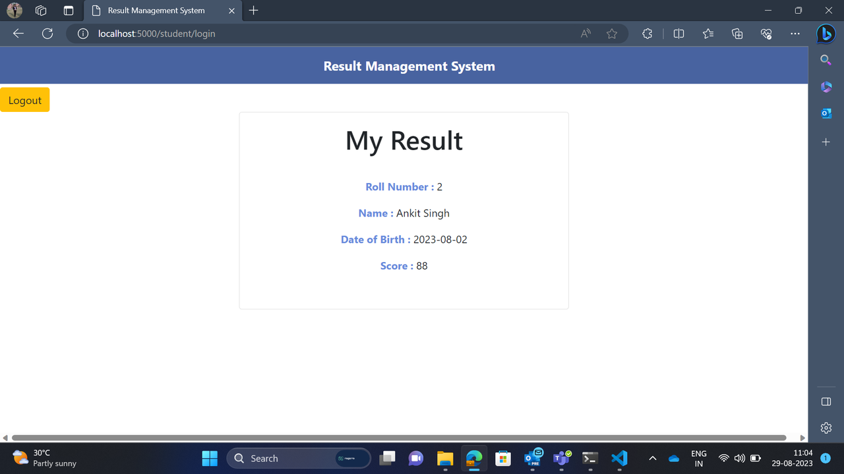The image size is (844, 474).
Task: Expand hidden taskbar icons chevron
Action: (652, 458)
